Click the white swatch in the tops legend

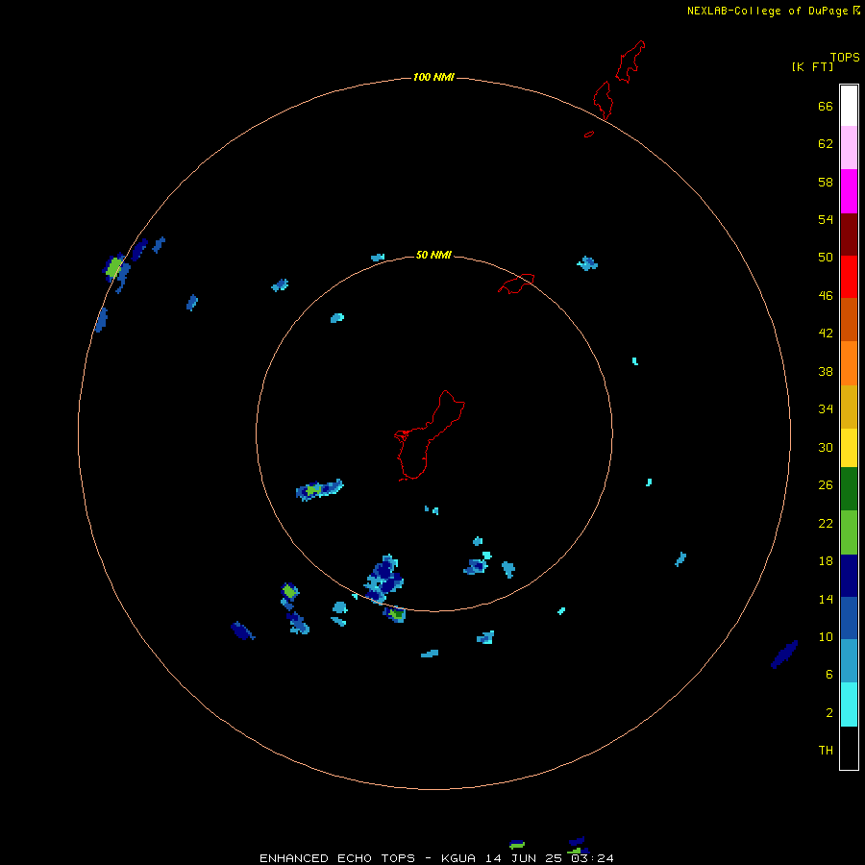pyautogui.click(x=849, y=106)
